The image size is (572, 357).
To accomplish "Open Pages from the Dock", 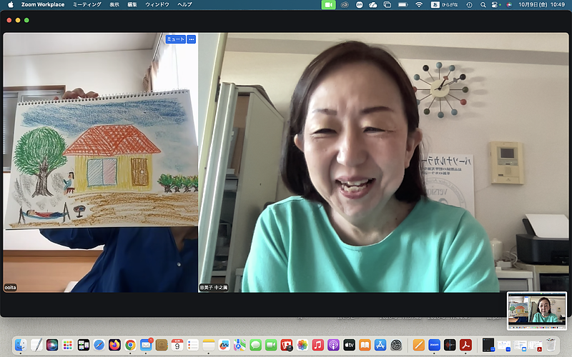I will [418, 345].
